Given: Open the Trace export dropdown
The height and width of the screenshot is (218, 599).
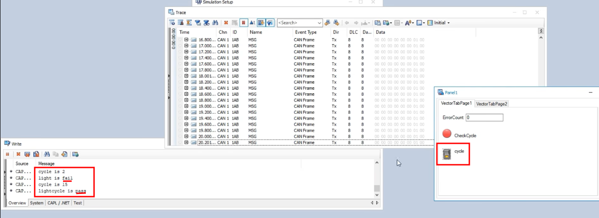Looking at the screenshot, I should pos(387,22).
